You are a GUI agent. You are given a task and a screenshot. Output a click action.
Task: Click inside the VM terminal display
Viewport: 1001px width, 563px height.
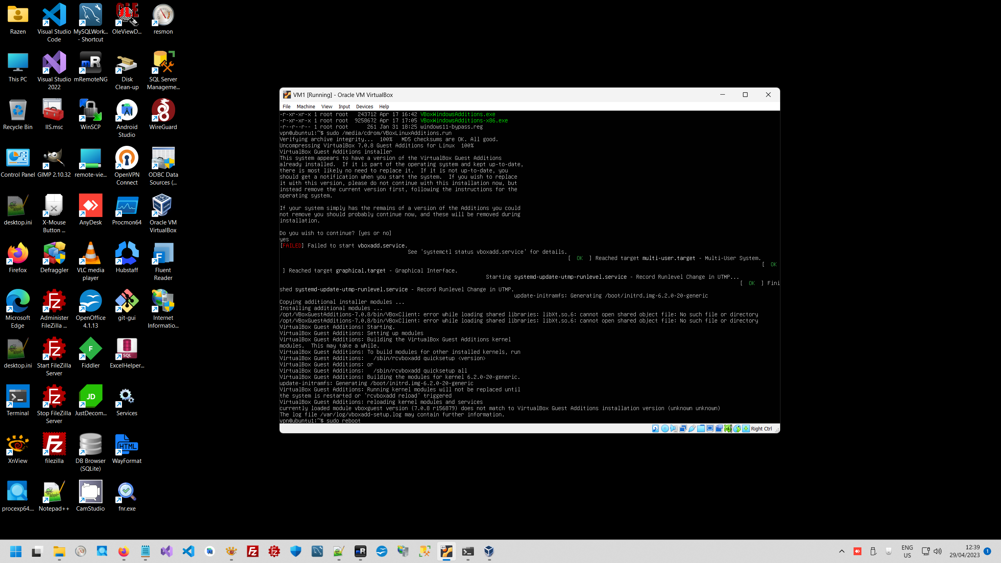pyautogui.click(x=529, y=266)
